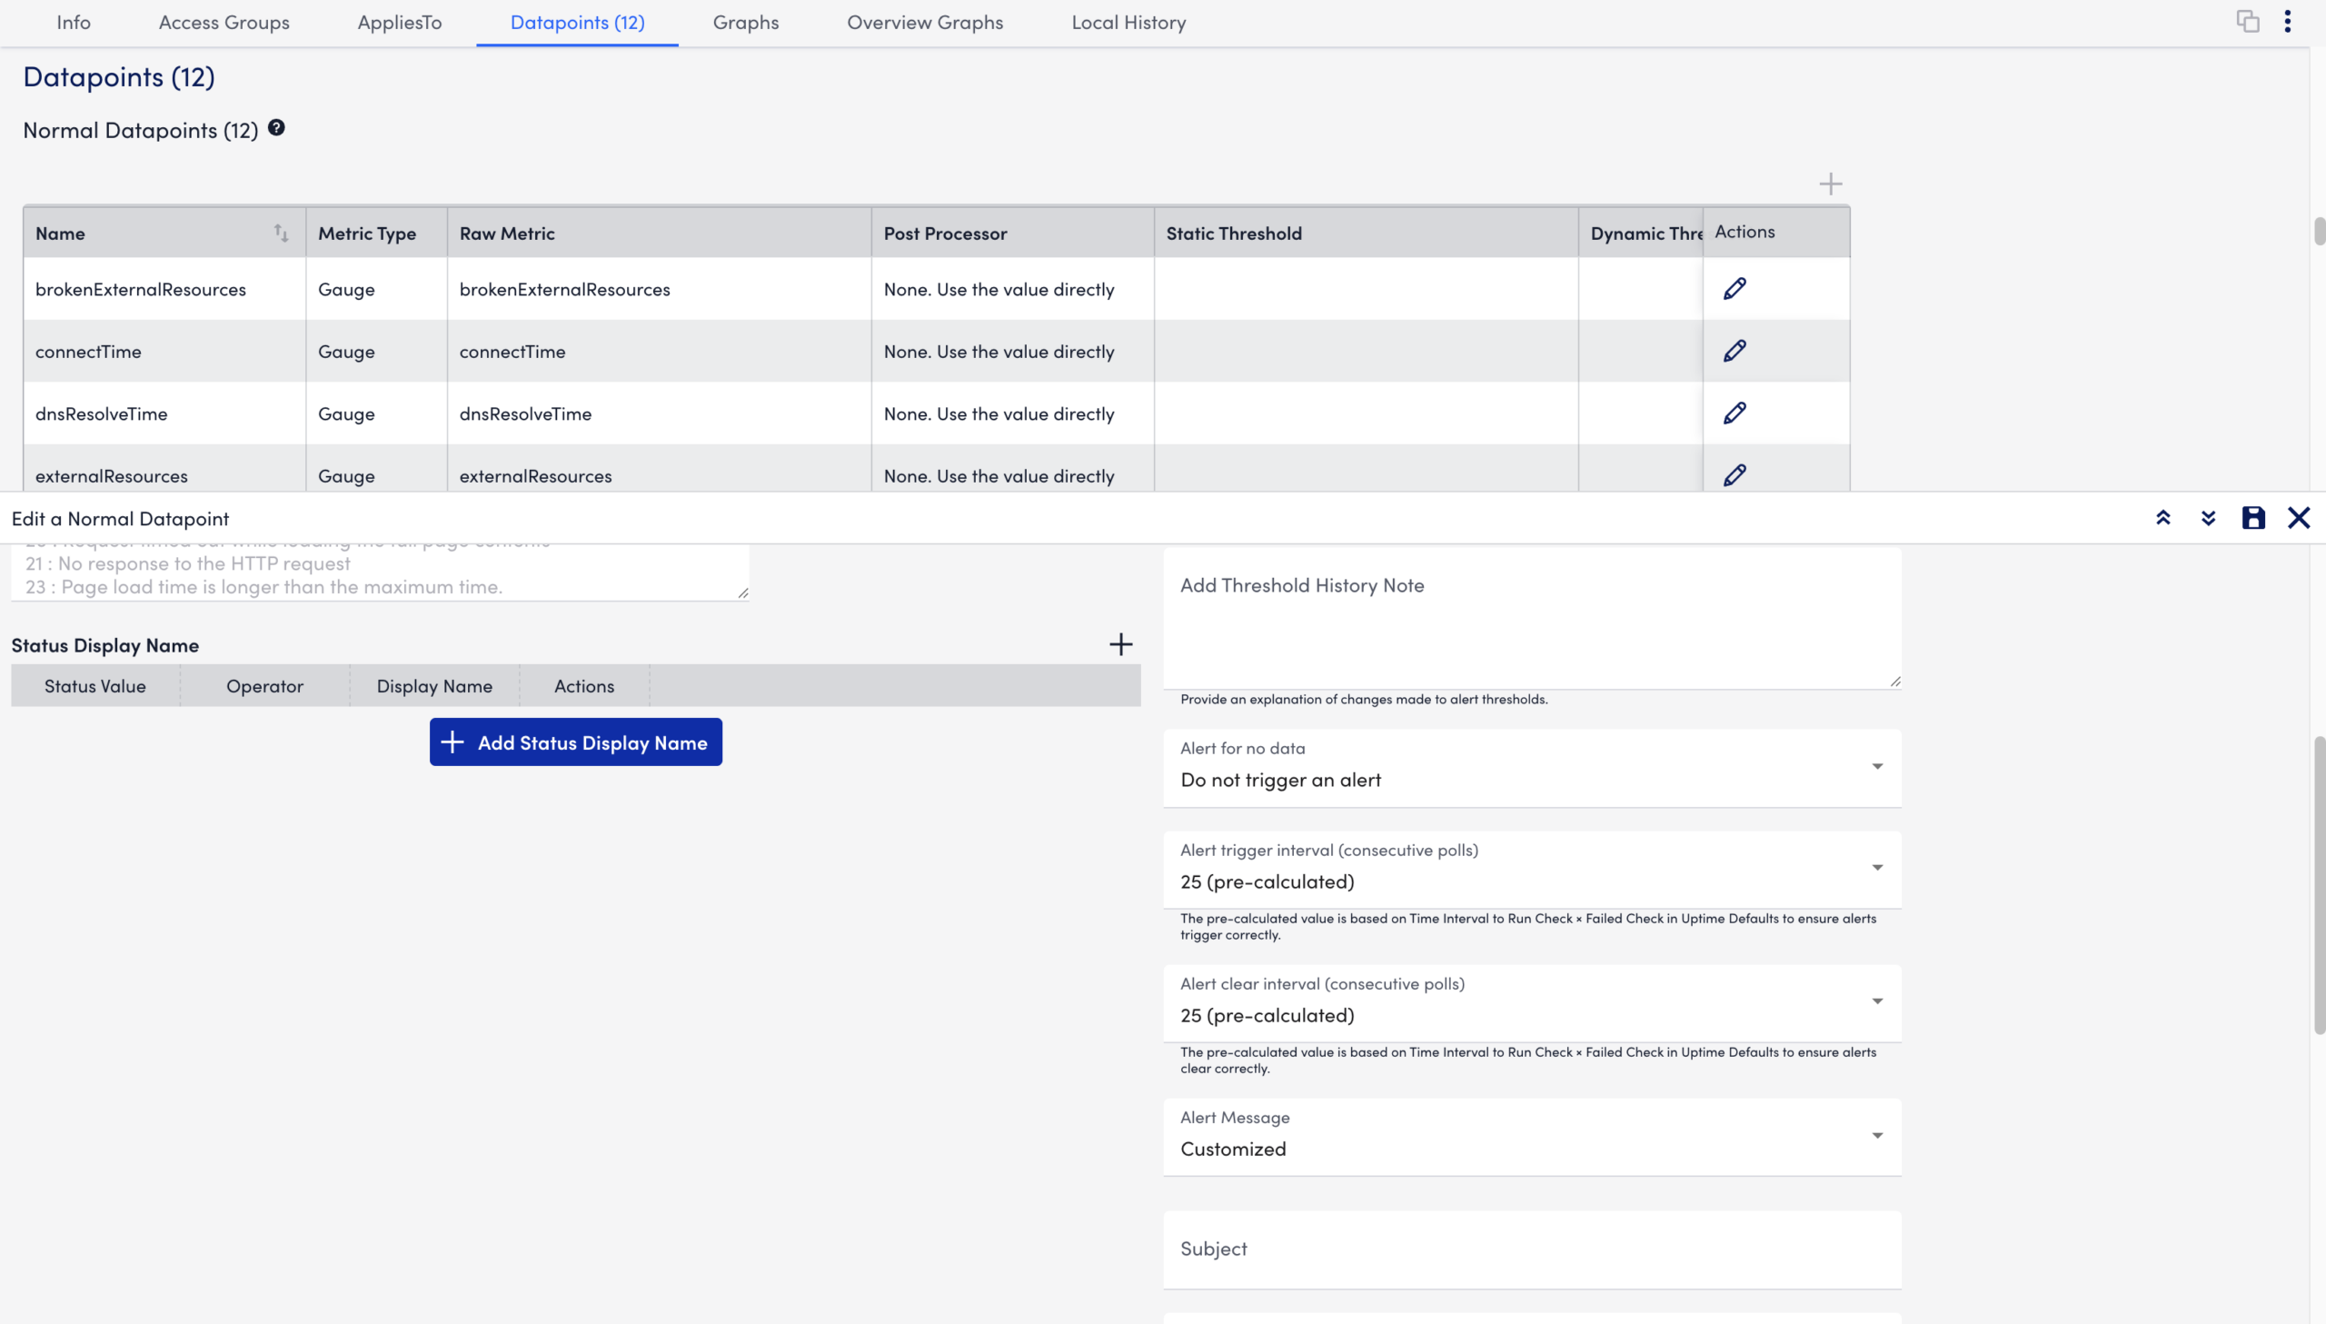Click the Status Value column header
The width and height of the screenshot is (2326, 1324).
(95, 686)
